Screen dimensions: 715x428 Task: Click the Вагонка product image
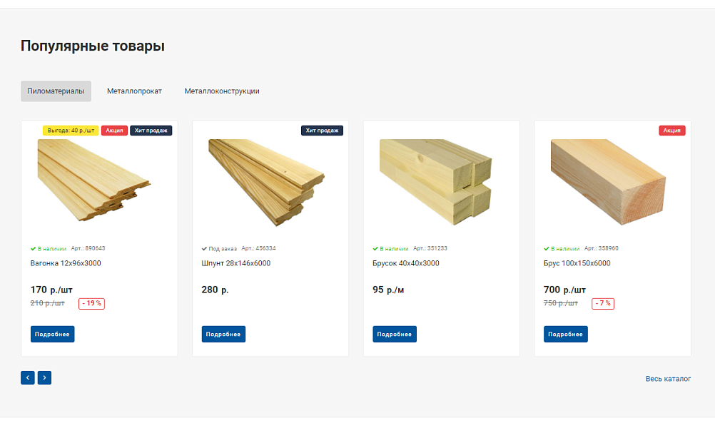click(x=94, y=180)
